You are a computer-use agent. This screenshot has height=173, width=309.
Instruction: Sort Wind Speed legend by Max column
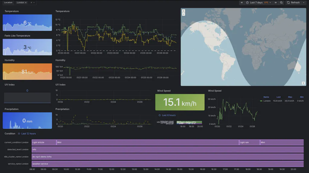coord(290,97)
